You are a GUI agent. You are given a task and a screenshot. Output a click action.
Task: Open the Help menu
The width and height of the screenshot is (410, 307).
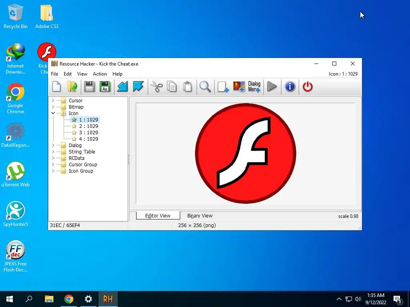117,74
